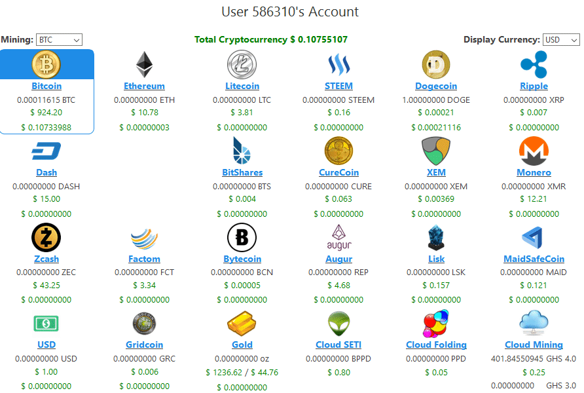The image size is (584, 393).
Task: Click the $ 1236.62 / $ 44.76 gold price
Action: (242, 373)
